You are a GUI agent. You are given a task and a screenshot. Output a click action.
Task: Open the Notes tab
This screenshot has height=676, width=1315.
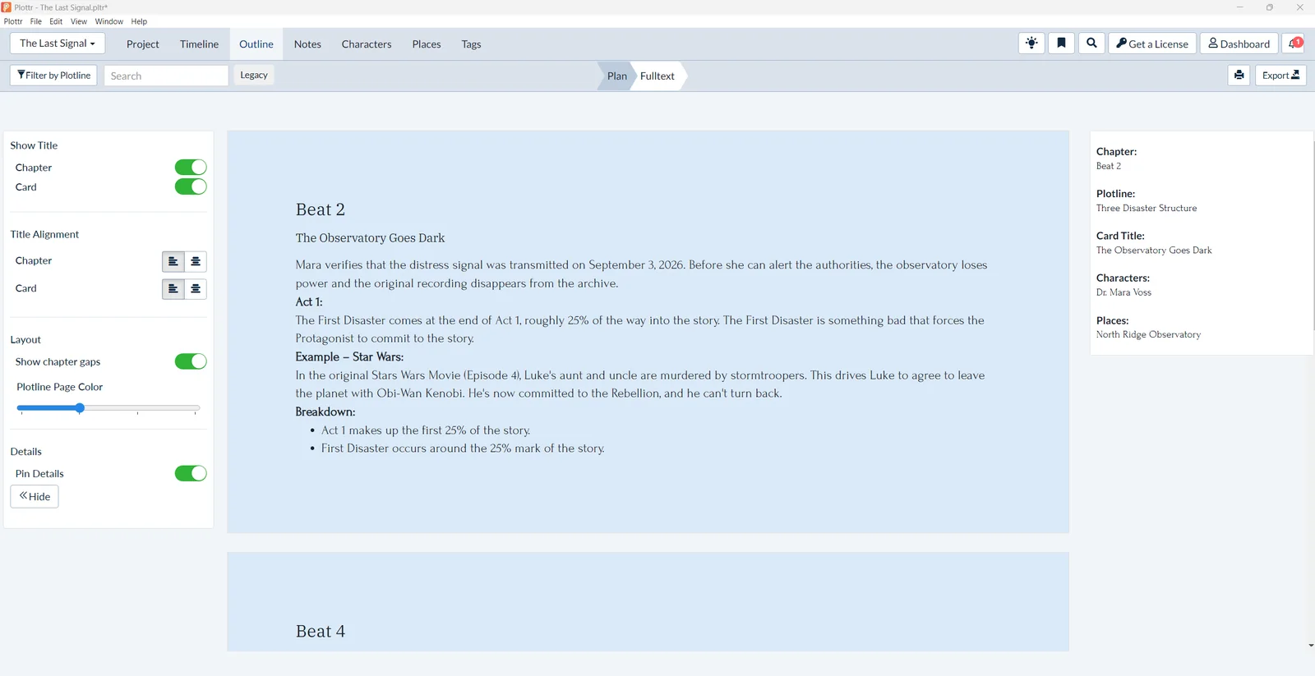click(307, 44)
